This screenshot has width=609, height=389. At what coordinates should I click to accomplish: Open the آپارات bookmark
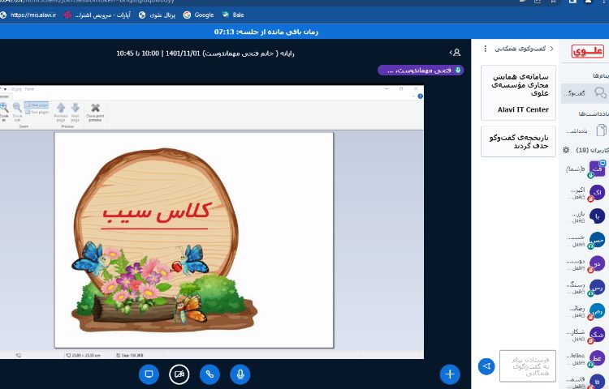[97, 15]
